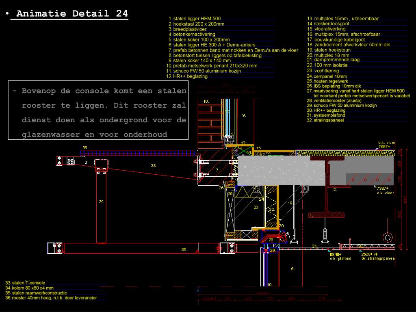The height and width of the screenshot is (312, 416).
Task: Select legend line '27. maatvoering vanaf hart stalen ligger'
Action: 358,93
